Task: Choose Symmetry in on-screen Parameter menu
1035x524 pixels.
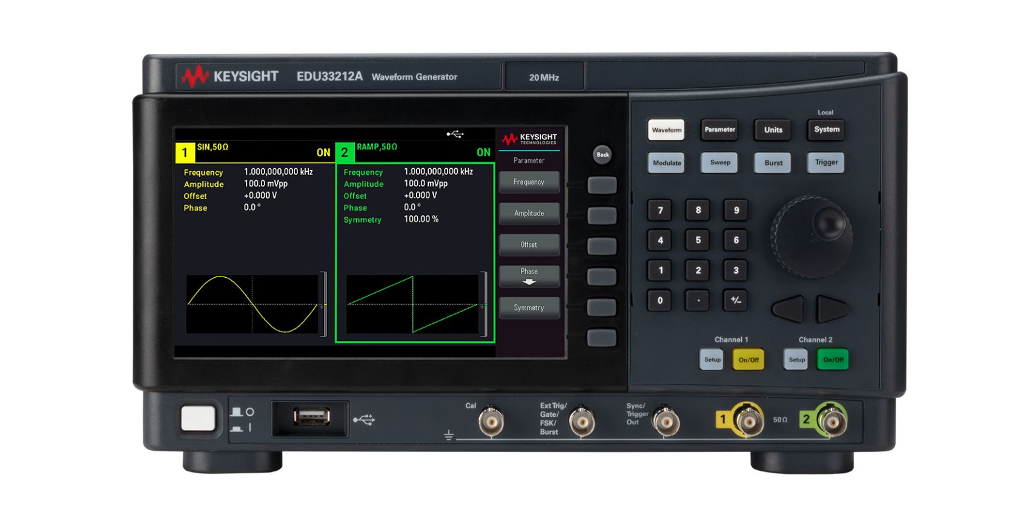Action: tap(529, 308)
